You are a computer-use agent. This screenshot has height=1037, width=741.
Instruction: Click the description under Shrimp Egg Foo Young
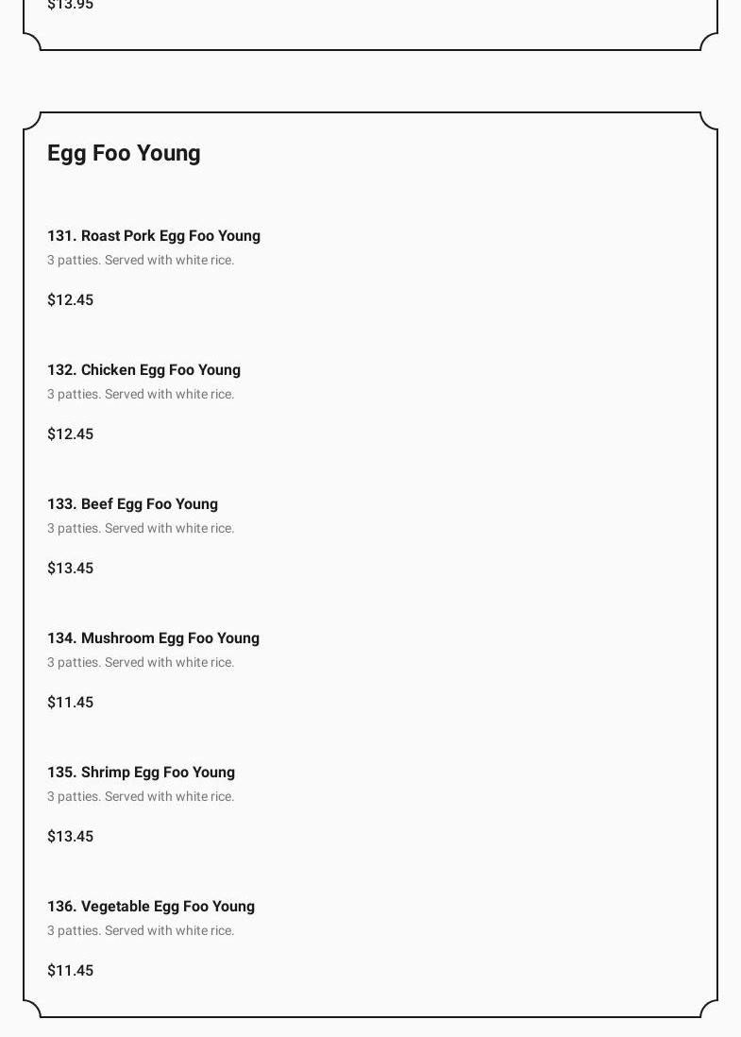[x=141, y=797]
